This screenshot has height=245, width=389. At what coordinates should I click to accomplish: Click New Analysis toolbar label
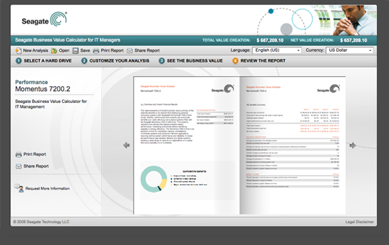pyautogui.click(x=36, y=50)
